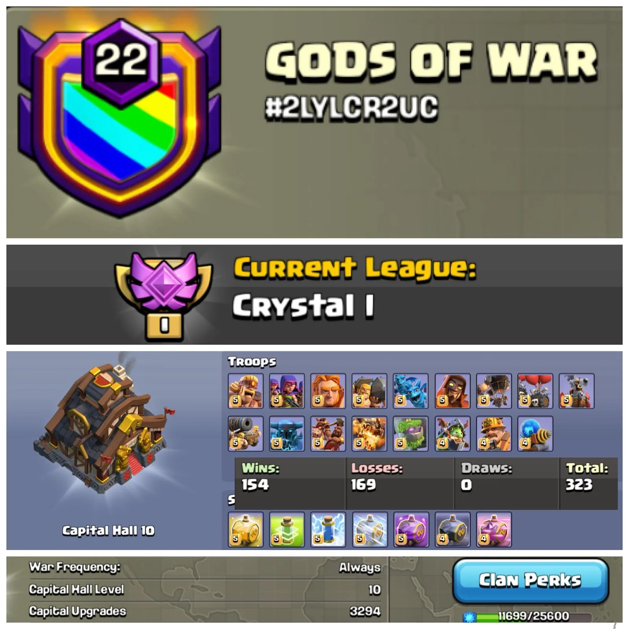Select the Super Miner troop icon
The image size is (629, 629).
(494, 434)
